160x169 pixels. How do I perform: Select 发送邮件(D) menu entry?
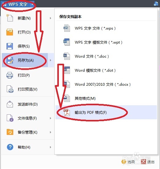tap(28, 104)
